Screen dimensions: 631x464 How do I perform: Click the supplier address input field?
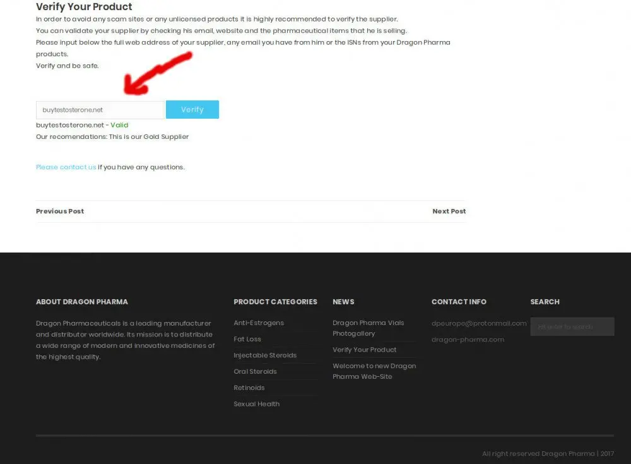100,110
